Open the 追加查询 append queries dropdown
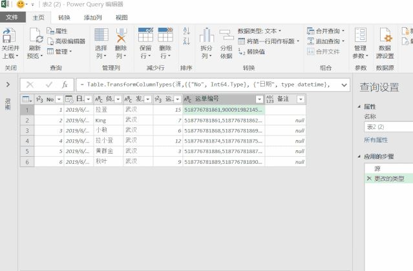 pyautogui.click(x=326, y=41)
